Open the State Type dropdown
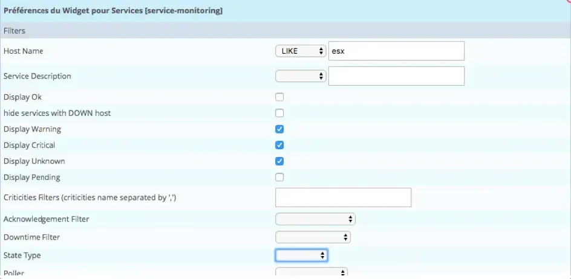571x279 pixels. pos(301,255)
